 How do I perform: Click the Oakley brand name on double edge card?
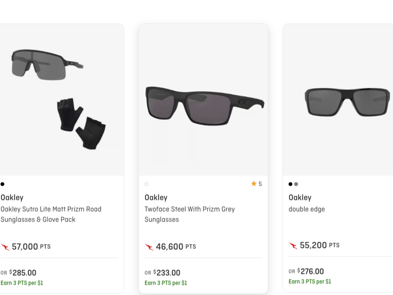pos(300,197)
